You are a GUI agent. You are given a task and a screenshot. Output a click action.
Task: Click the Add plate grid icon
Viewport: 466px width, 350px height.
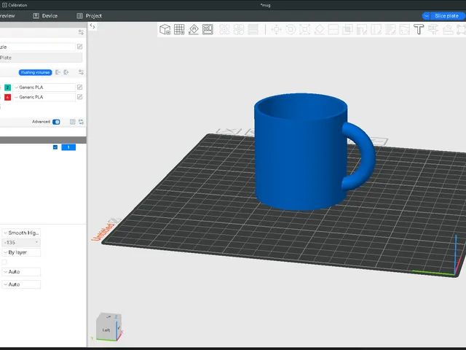coord(179,29)
